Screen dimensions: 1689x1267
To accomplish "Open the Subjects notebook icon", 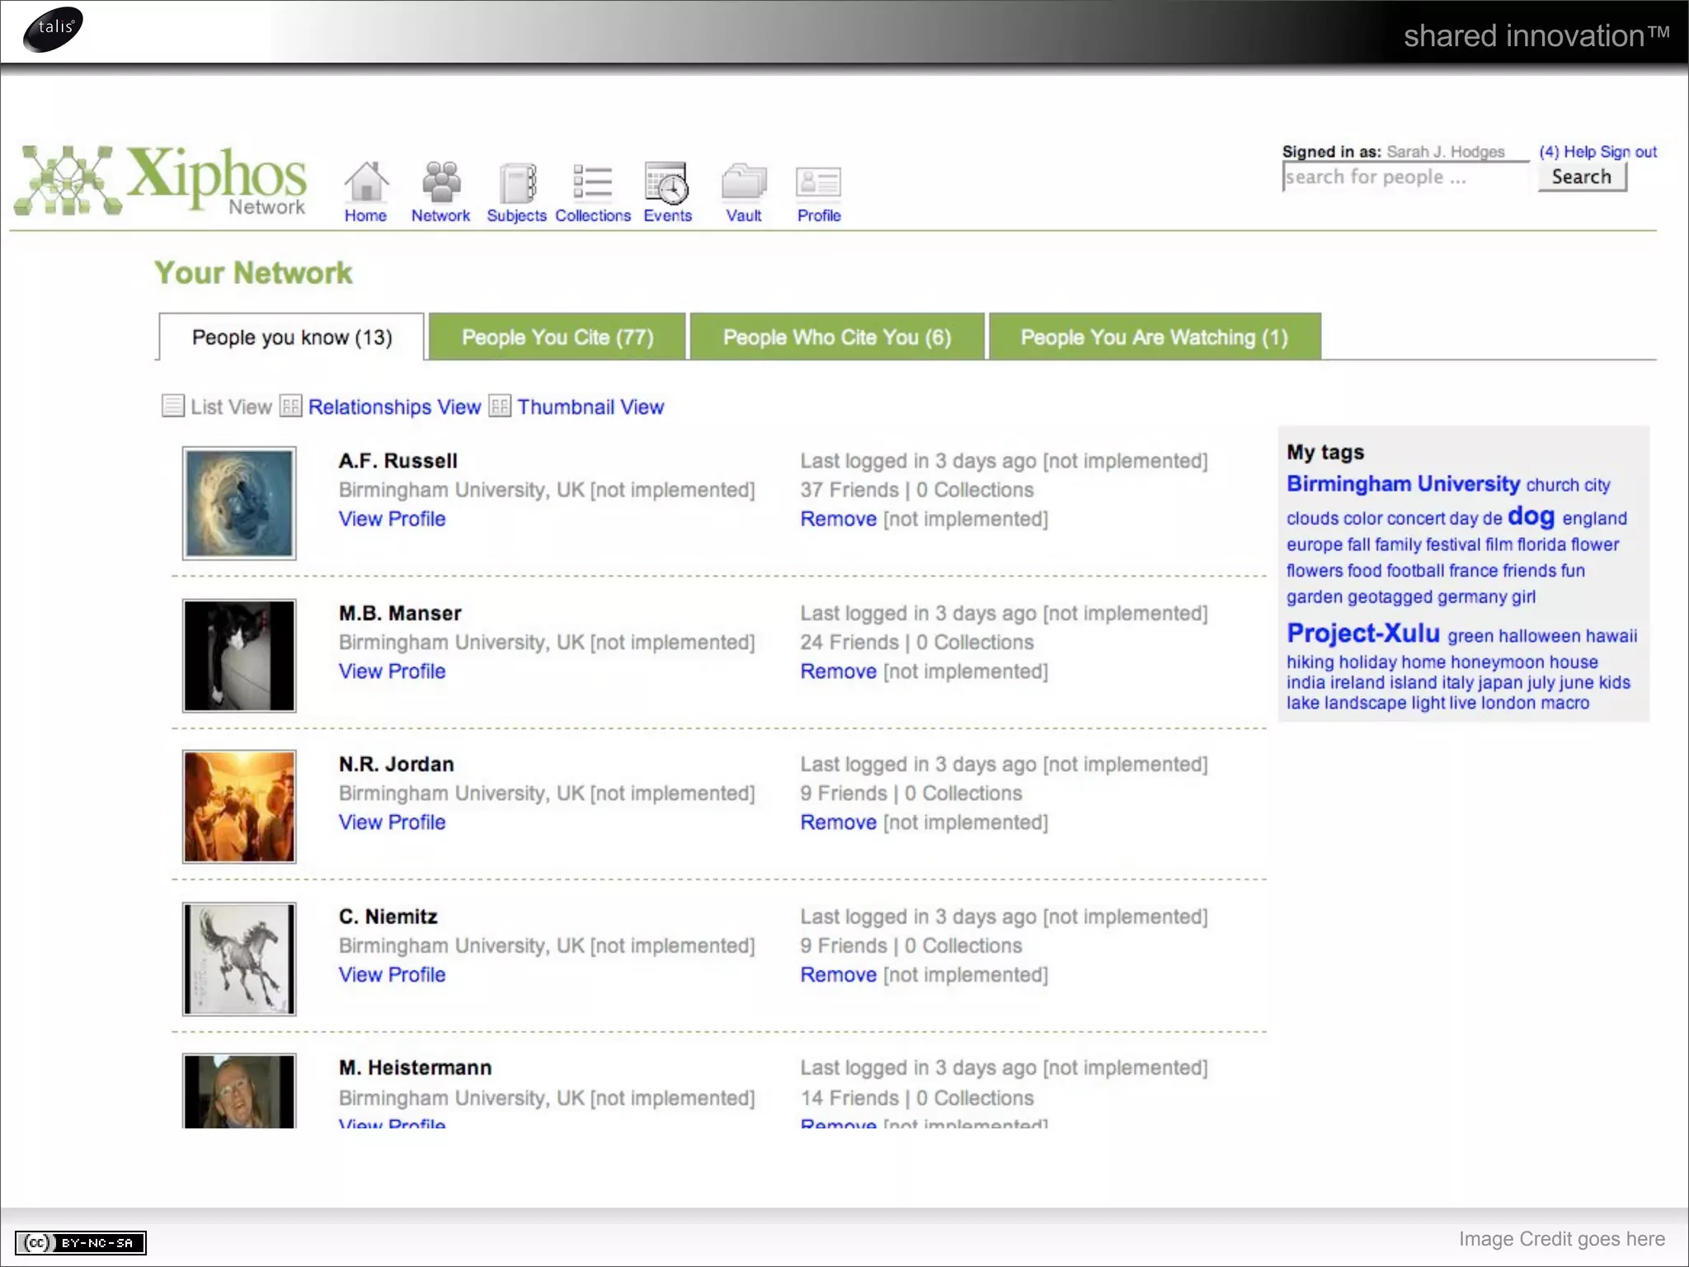I will (517, 182).
